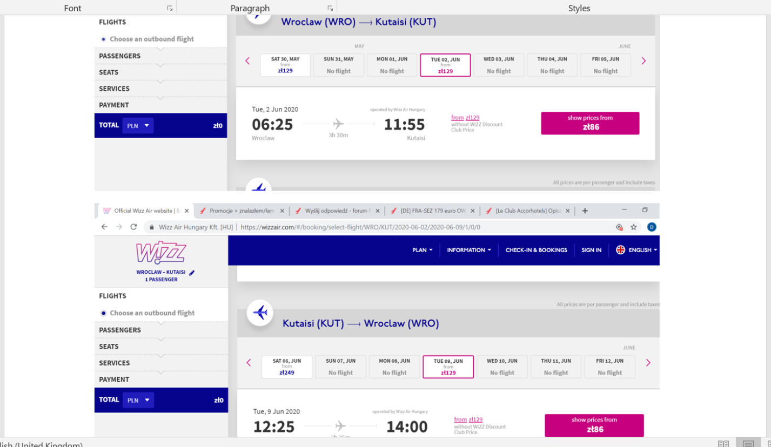Click the WED 10, JUN no-flight date card
This screenshot has height=447, width=771.
502,367
